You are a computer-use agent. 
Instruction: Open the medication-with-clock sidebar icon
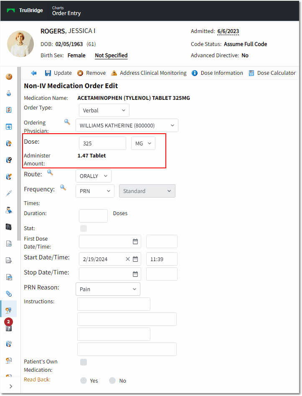point(9,344)
